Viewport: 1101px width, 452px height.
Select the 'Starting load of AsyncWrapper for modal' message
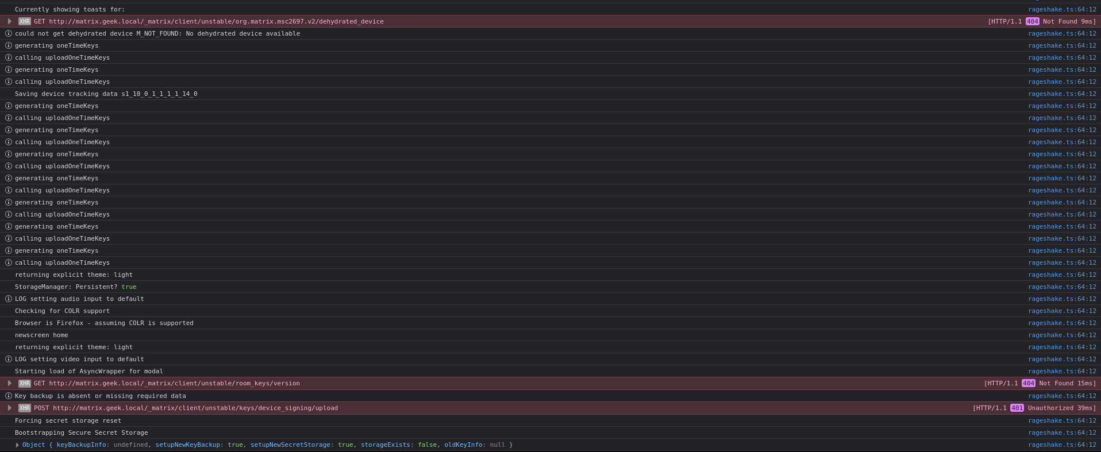(x=89, y=371)
